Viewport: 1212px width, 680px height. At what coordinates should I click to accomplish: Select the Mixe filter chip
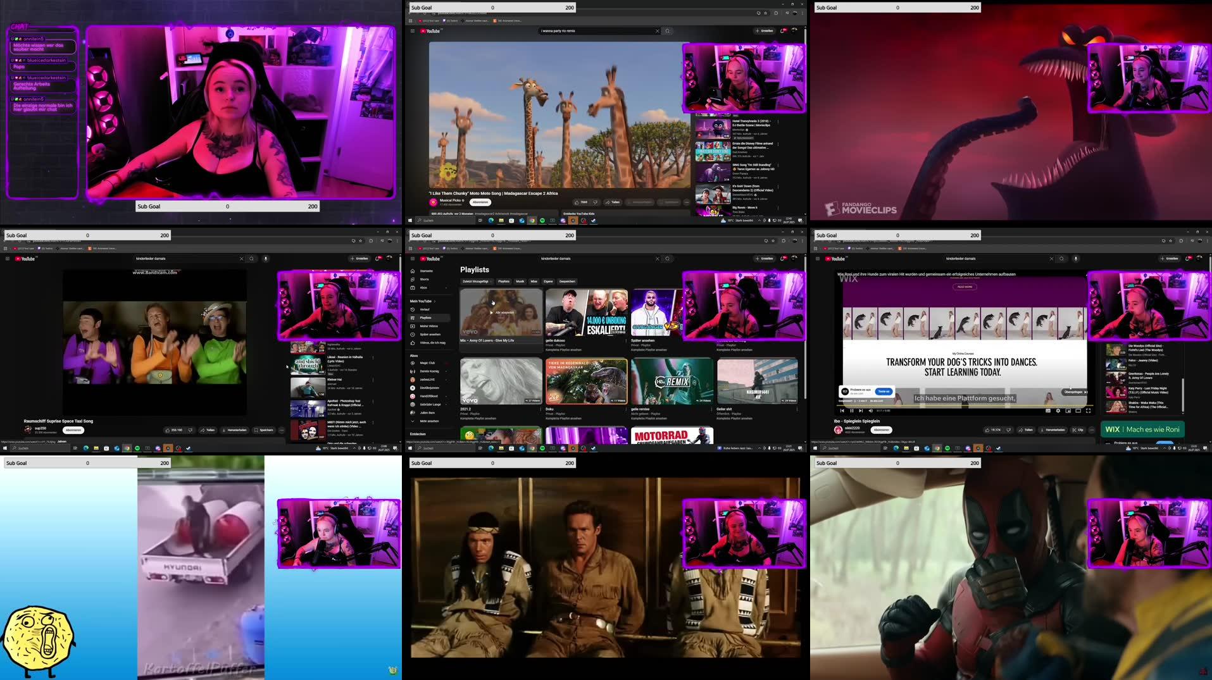(534, 281)
